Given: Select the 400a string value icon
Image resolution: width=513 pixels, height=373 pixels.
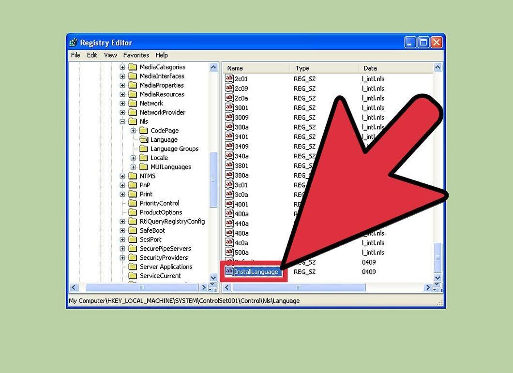Looking at the screenshot, I should point(229,214).
